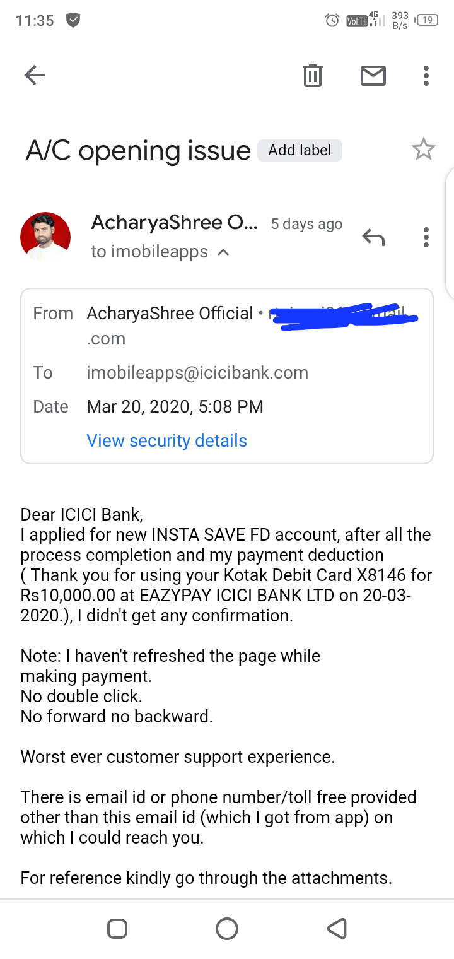The height and width of the screenshot is (959, 454).
Task: Open the top bar overflow menu
Action: [x=426, y=76]
